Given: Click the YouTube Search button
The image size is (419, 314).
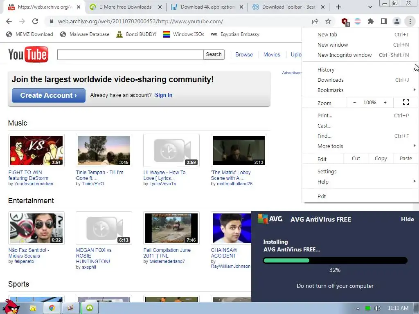Looking at the screenshot, I should [x=214, y=54].
